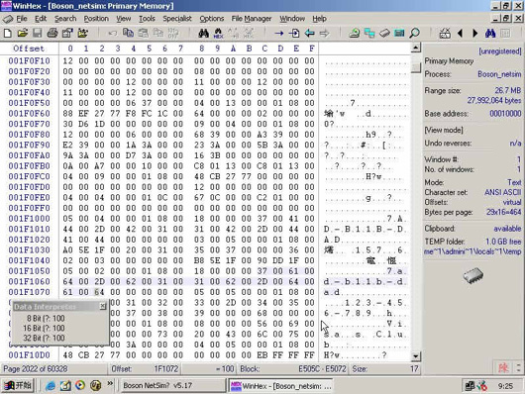Open the File Manager menu

tap(252, 19)
